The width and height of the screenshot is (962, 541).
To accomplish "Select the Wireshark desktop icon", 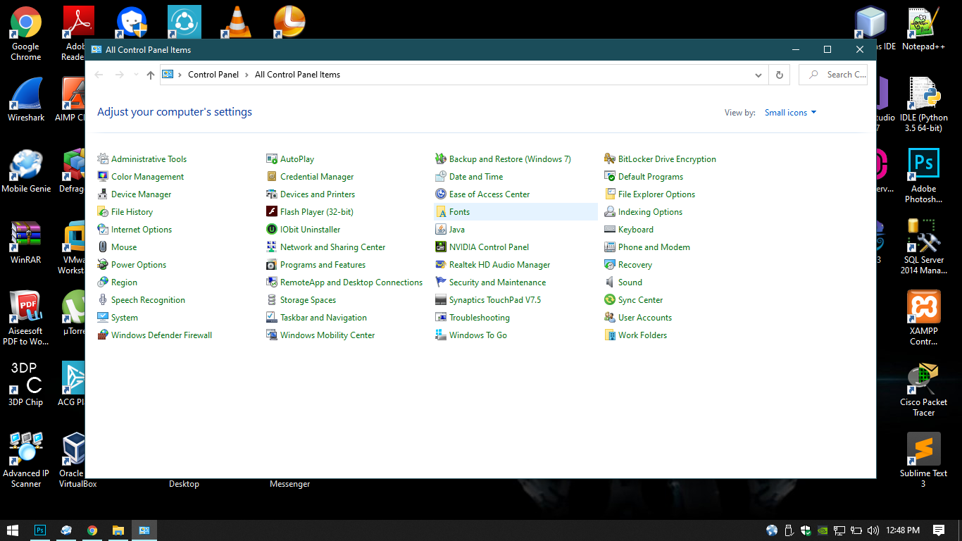I will 26,100.
